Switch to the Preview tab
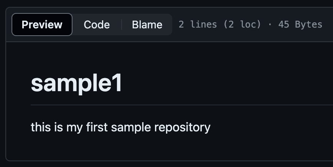Viewport: 333px width, 167px height. pyautogui.click(x=42, y=25)
